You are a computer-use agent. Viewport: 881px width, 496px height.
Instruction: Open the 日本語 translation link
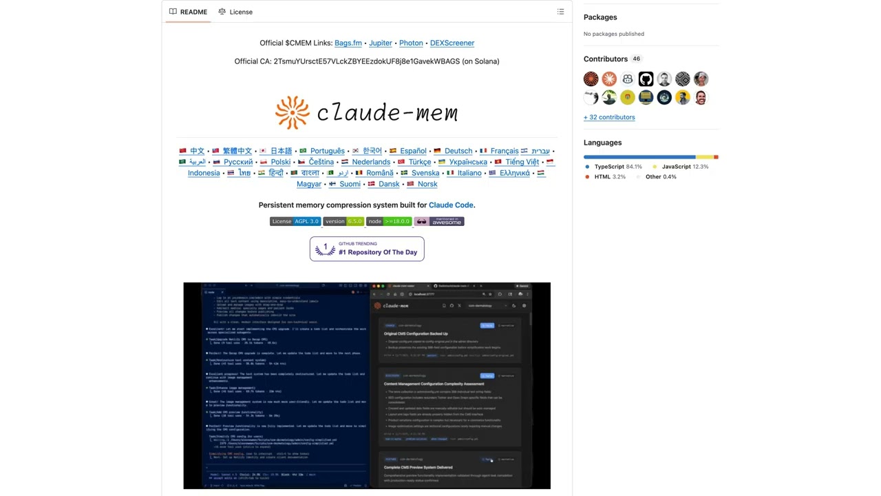click(x=275, y=151)
